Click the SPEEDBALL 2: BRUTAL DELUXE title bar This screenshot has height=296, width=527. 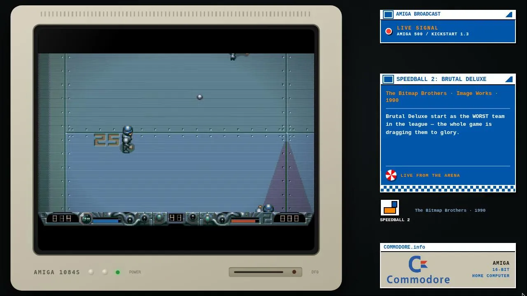pos(448,79)
